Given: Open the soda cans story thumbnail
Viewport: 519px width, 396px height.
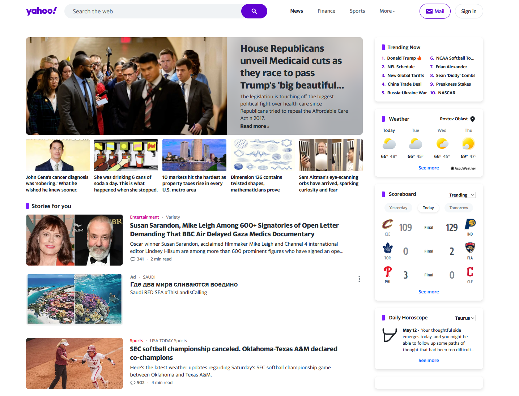Looking at the screenshot, I should tap(126, 155).
